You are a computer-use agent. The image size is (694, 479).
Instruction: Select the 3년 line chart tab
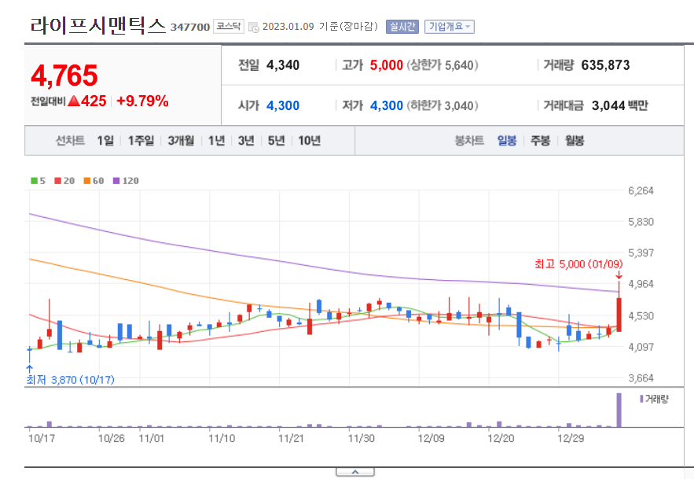pos(246,141)
